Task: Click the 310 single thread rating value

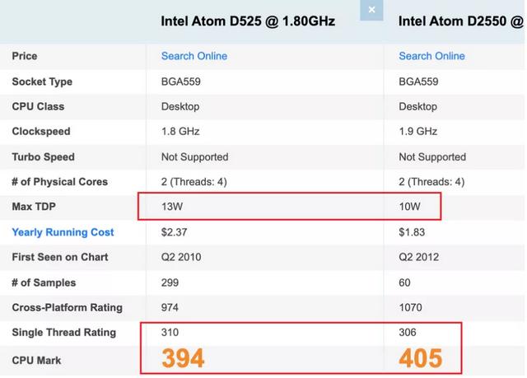Action: pos(170,333)
